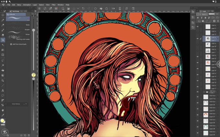Toggle visibility of Layer 22

198,57
